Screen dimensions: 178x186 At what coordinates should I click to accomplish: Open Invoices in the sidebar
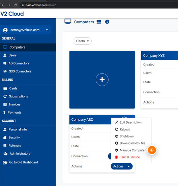[28, 104]
